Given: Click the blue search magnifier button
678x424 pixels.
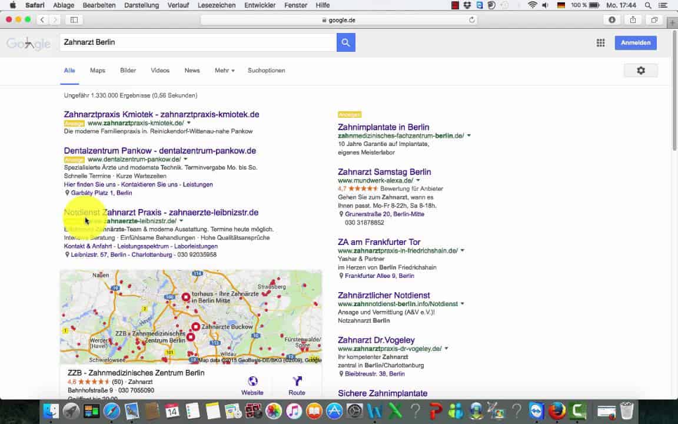Looking at the screenshot, I should point(345,42).
